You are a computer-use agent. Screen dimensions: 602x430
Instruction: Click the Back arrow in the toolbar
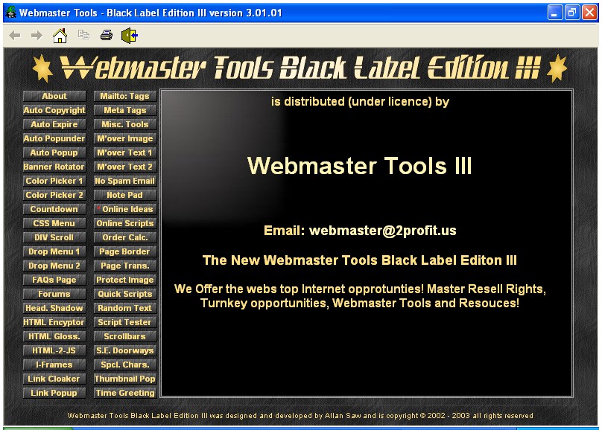[x=15, y=35]
